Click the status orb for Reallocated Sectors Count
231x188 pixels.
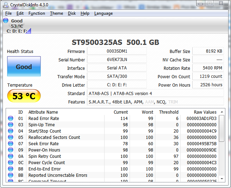11,137
